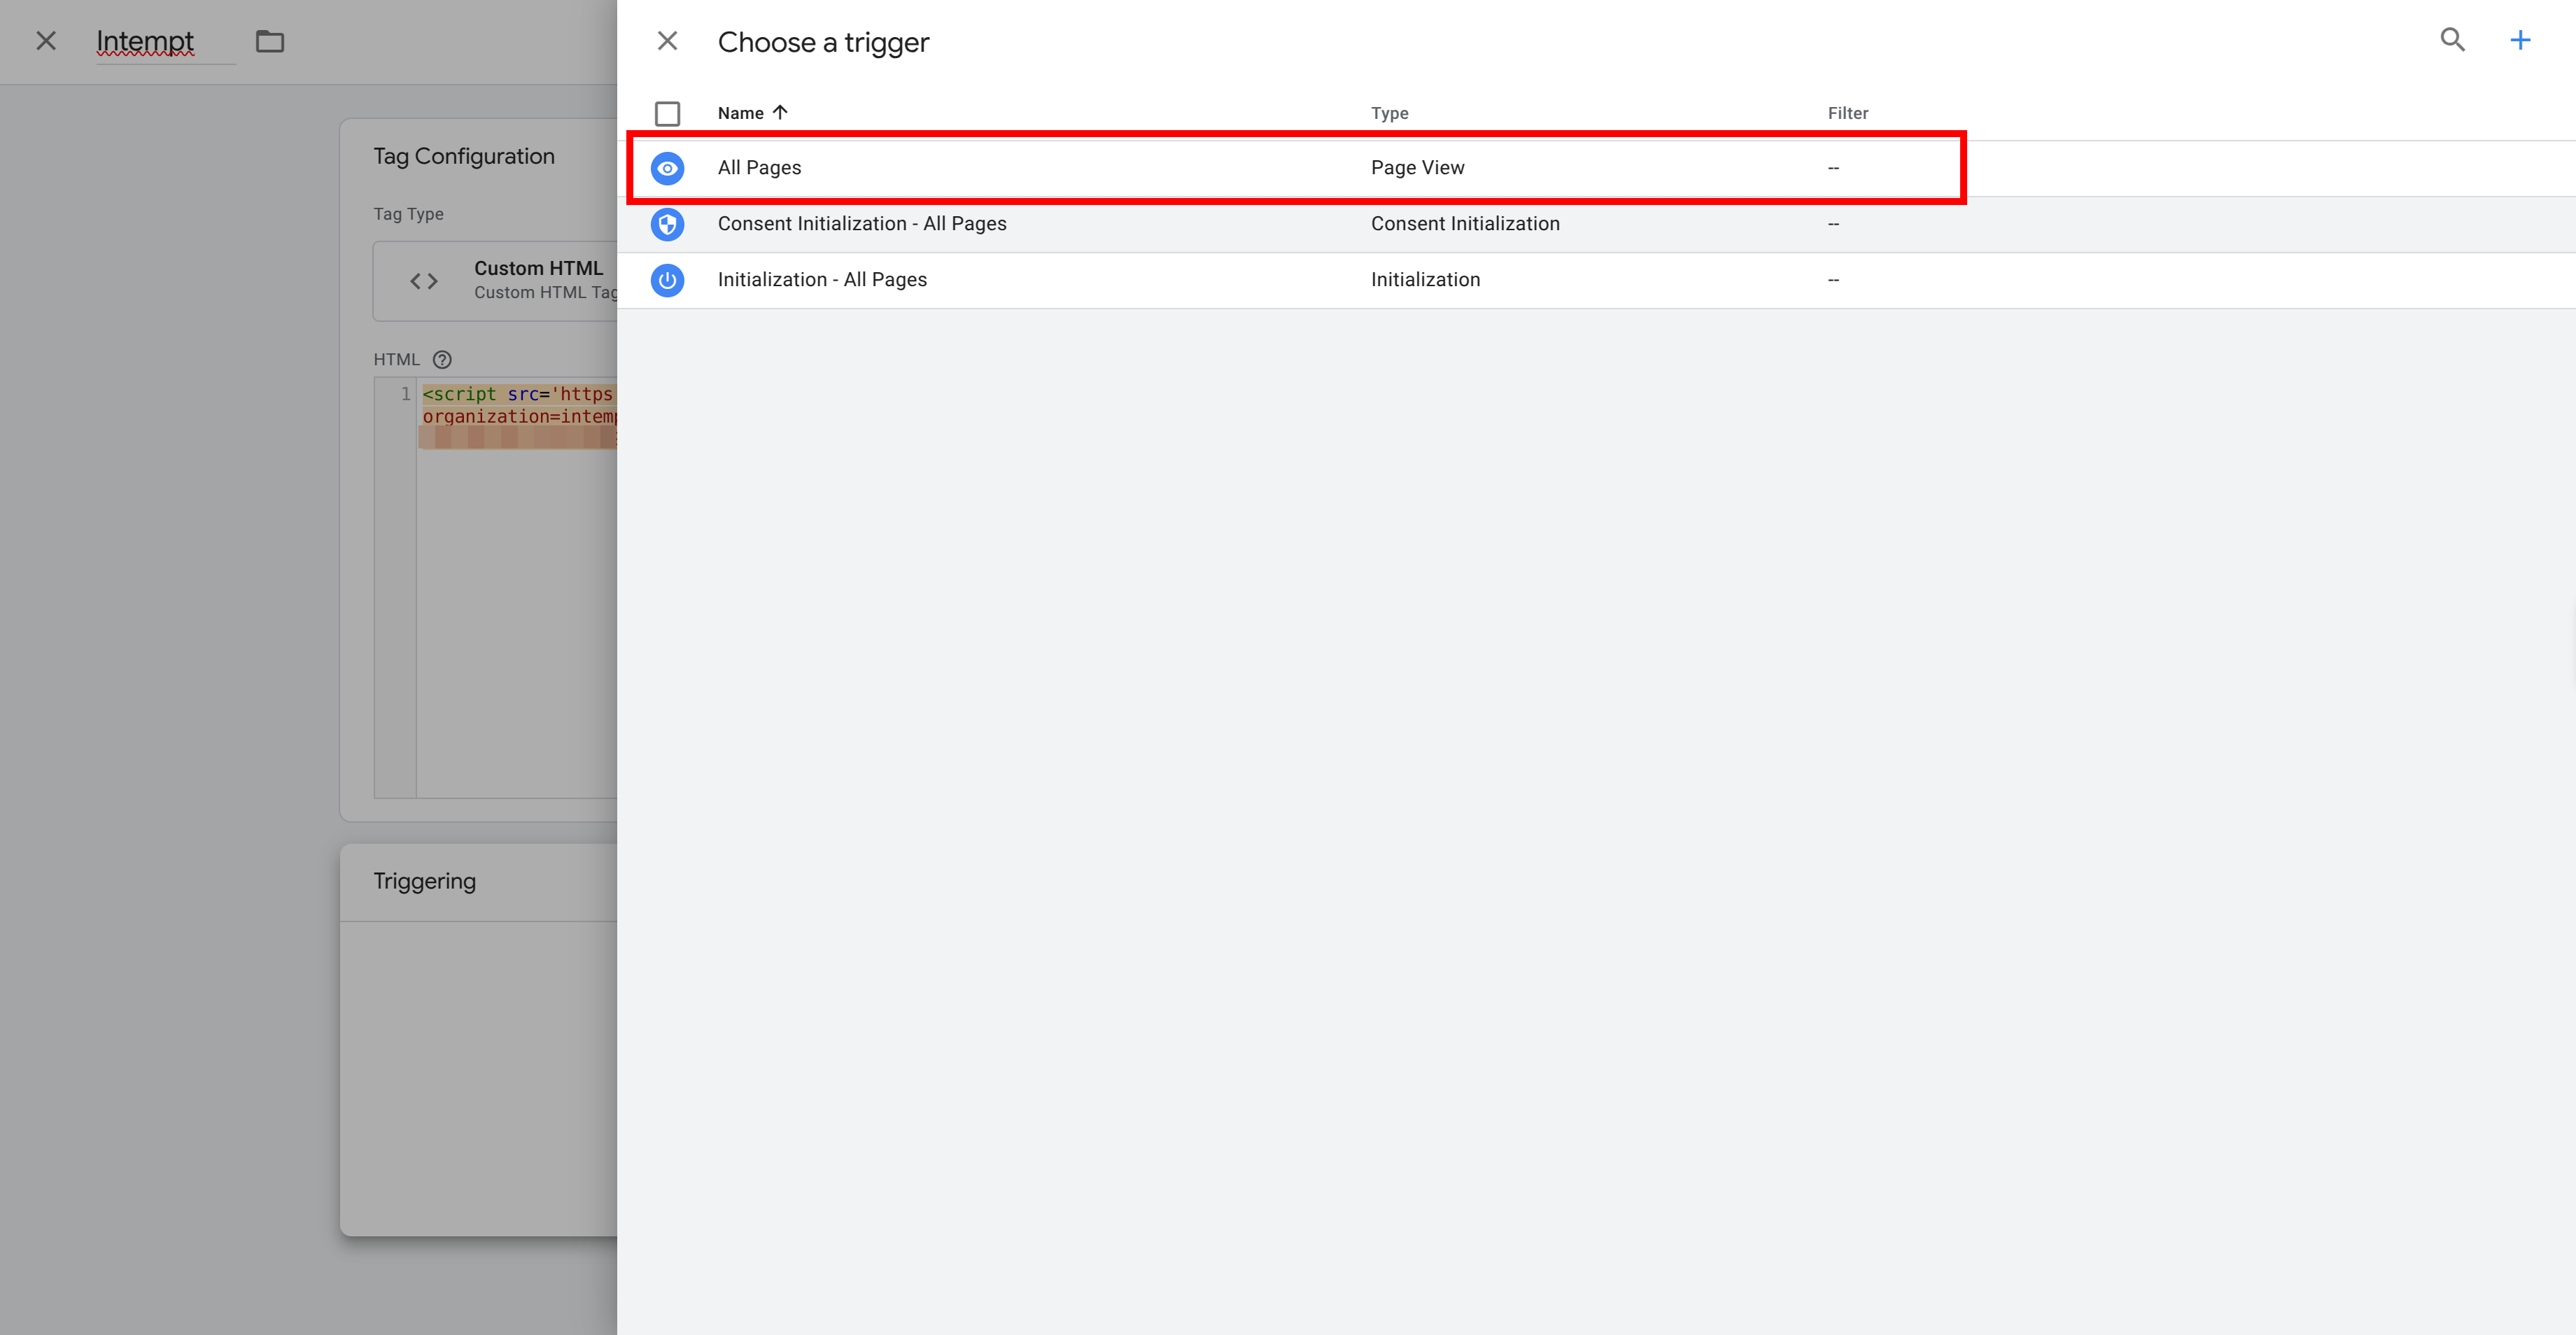Add a new trigger with plus icon
The width and height of the screenshot is (2576, 1335).
[2520, 40]
